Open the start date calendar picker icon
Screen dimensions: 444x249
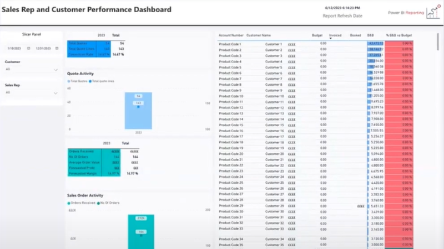(29, 48)
